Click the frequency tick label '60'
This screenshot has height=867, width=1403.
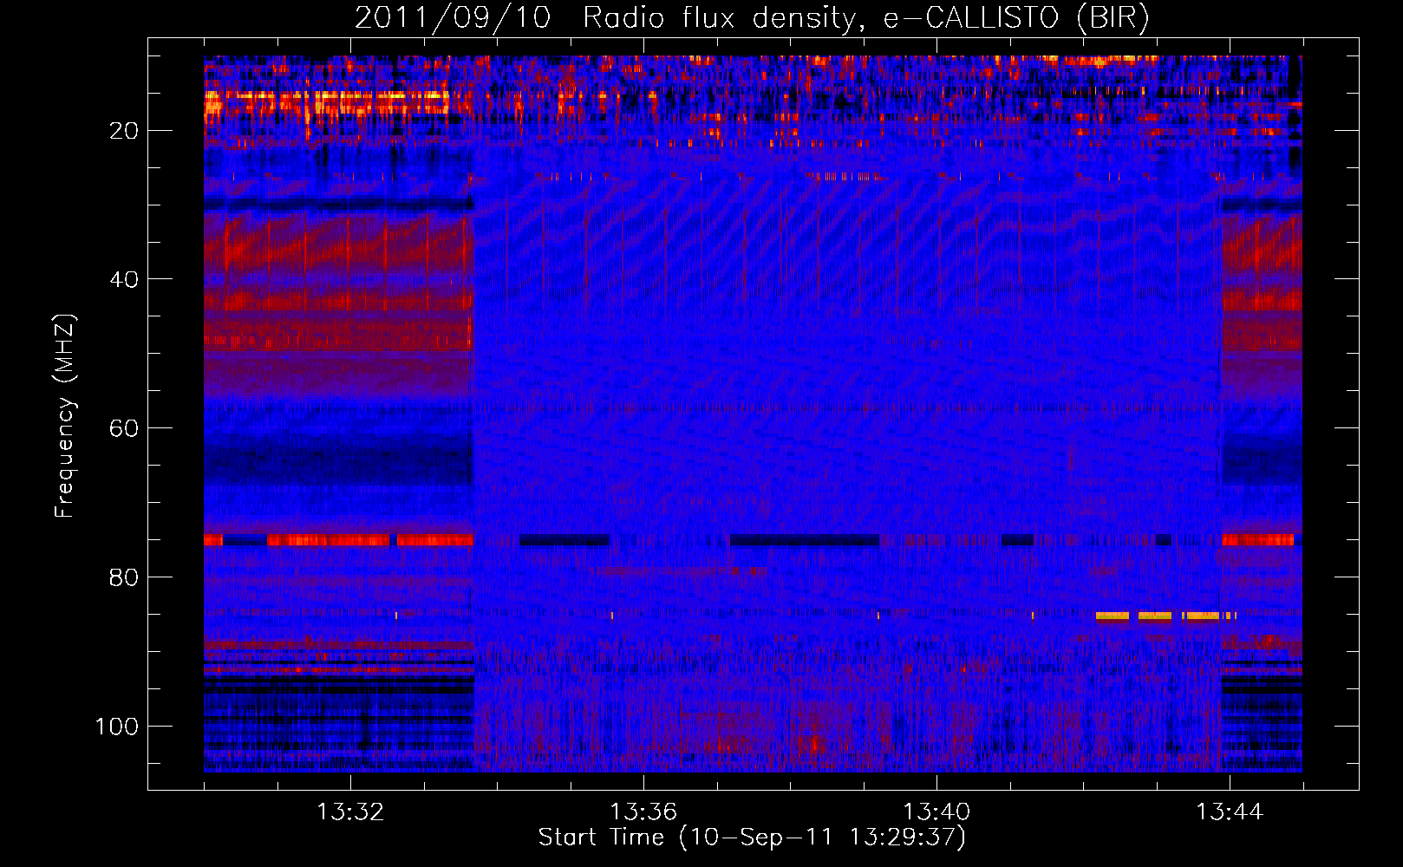click(x=124, y=428)
